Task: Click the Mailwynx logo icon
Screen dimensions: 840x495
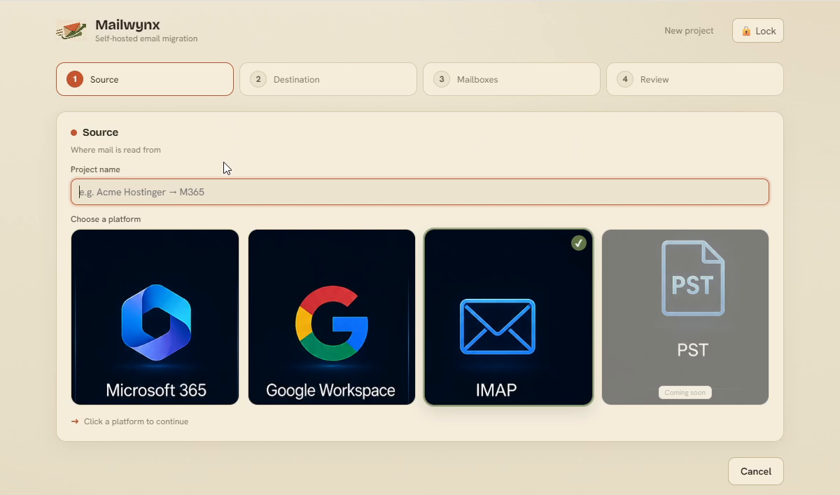Action: 71,30
